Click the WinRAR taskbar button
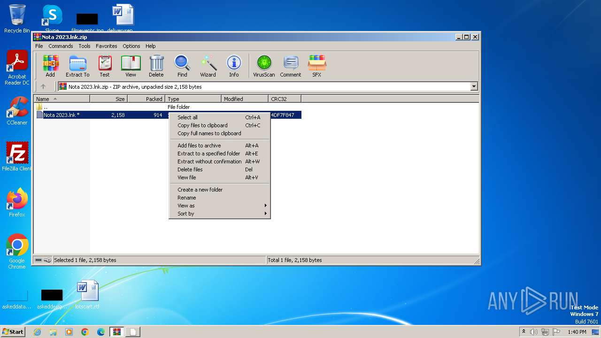Screen dimensions: 601x338 117,332
